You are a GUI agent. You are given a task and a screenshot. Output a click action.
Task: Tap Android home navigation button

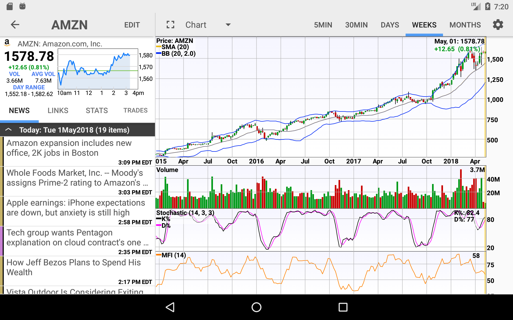click(x=256, y=307)
